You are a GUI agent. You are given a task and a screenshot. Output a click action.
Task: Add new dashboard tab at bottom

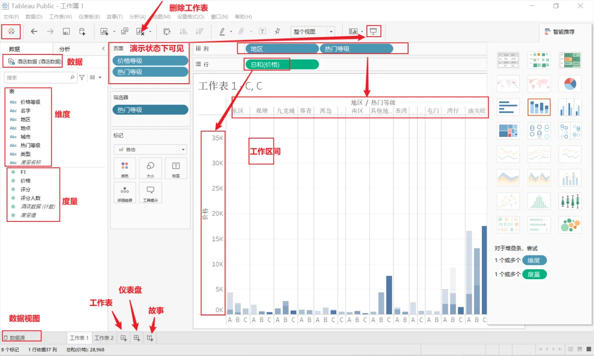pos(137,338)
